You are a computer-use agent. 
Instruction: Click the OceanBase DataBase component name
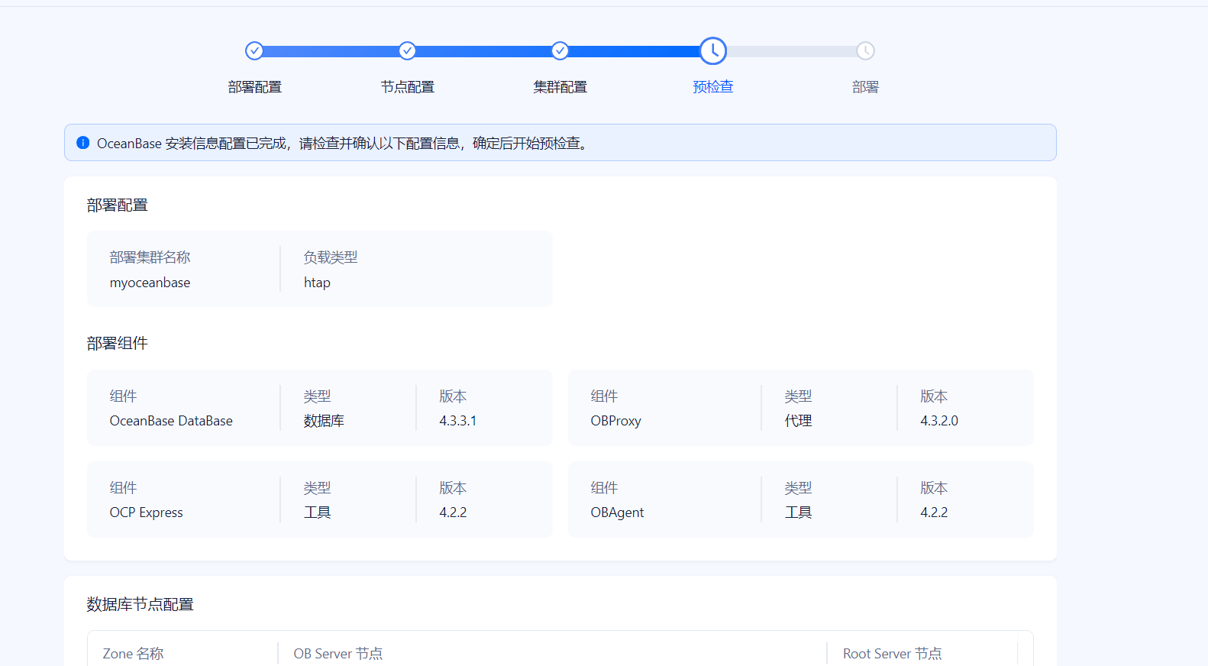point(171,421)
